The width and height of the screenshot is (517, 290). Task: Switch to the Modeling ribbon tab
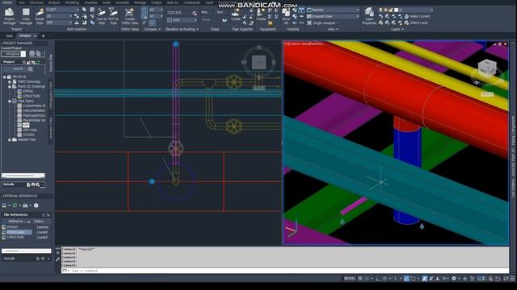(72, 2)
